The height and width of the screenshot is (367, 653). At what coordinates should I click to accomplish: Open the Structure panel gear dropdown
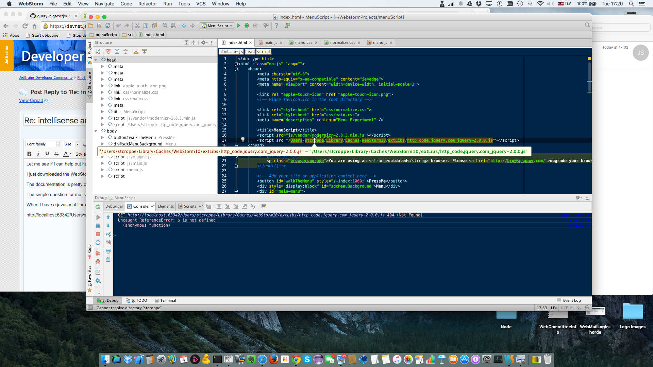[x=204, y=42]
